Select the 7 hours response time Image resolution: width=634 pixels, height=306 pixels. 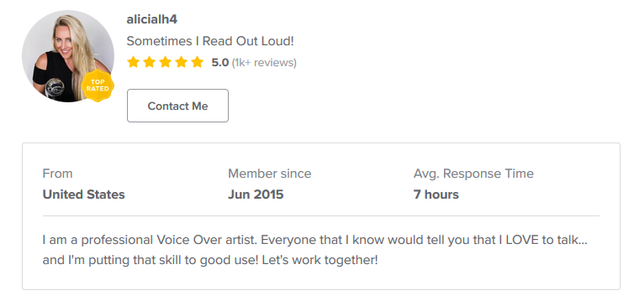[436, 194]
